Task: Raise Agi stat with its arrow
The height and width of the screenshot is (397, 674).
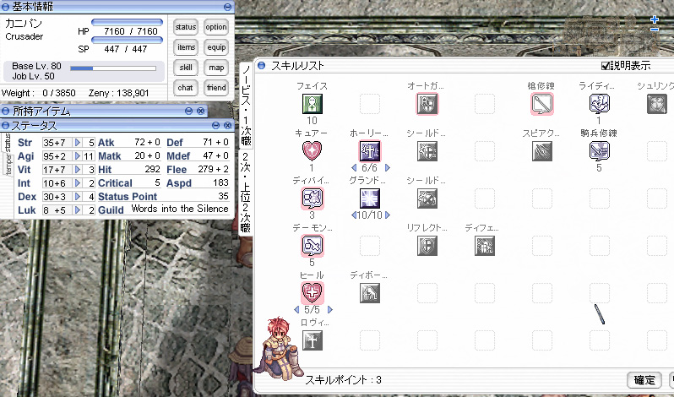Action: [x=78, y=156]
